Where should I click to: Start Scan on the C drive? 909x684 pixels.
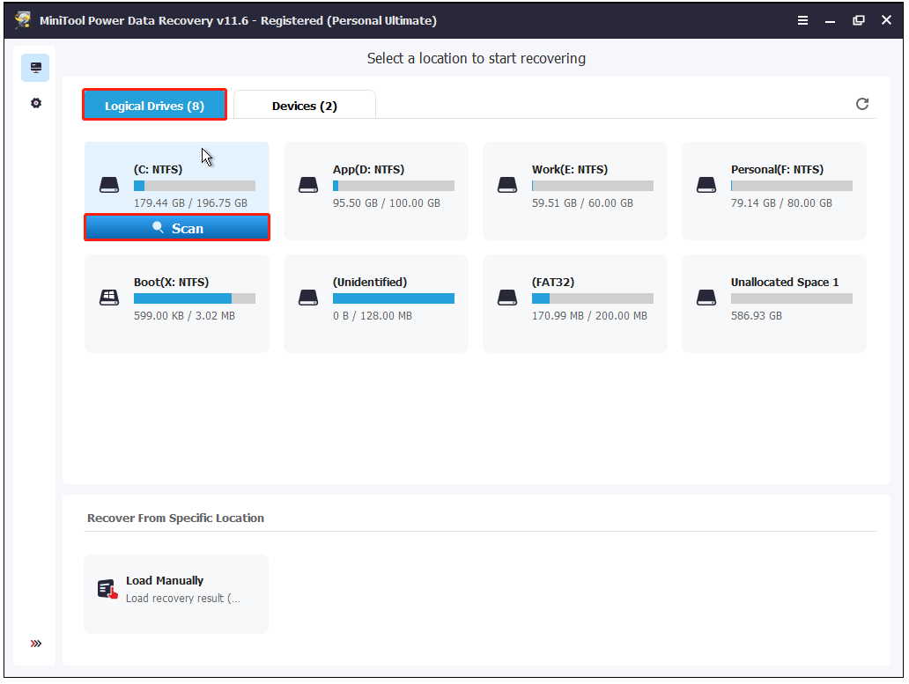(177, 228)
